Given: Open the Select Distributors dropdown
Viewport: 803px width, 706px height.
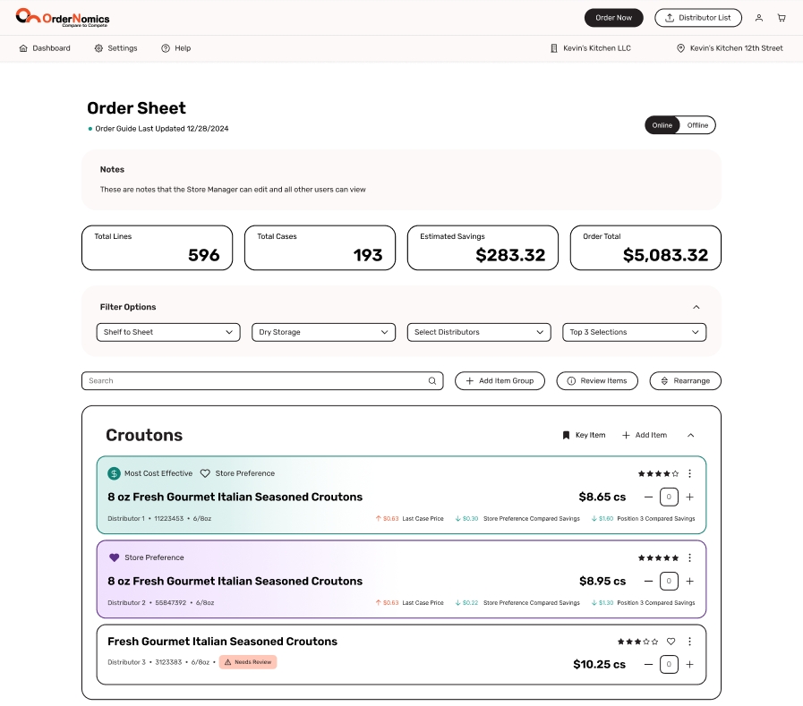Looking at the screenshot, I should coord(479,332).
